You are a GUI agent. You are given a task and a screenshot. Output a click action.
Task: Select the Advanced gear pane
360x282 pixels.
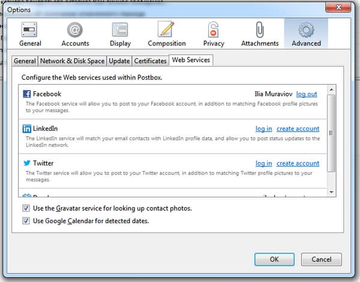[x=306, y=33]
